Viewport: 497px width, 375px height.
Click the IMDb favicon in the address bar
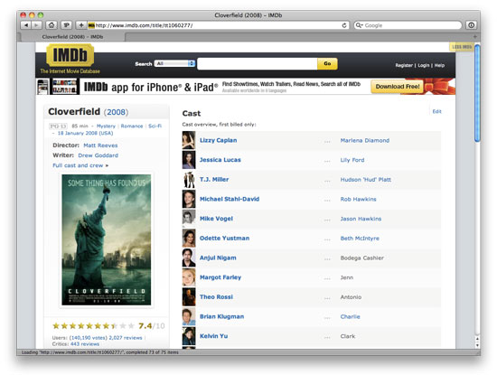[x=91, y=25]
